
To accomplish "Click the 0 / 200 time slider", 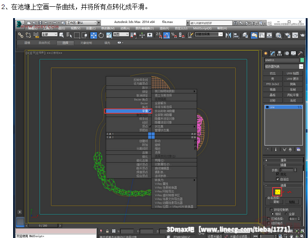I will (43, 226).
